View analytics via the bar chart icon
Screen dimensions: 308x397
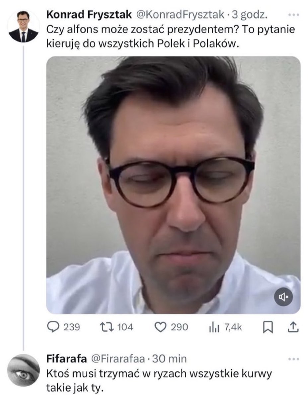tap(214, 327)
